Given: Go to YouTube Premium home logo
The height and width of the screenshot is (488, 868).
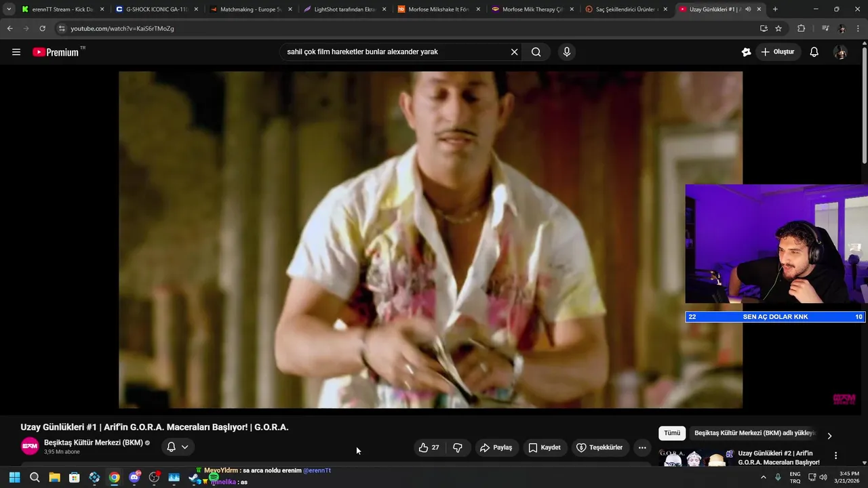Looking at the screenshot, I should tap(56, 52).
